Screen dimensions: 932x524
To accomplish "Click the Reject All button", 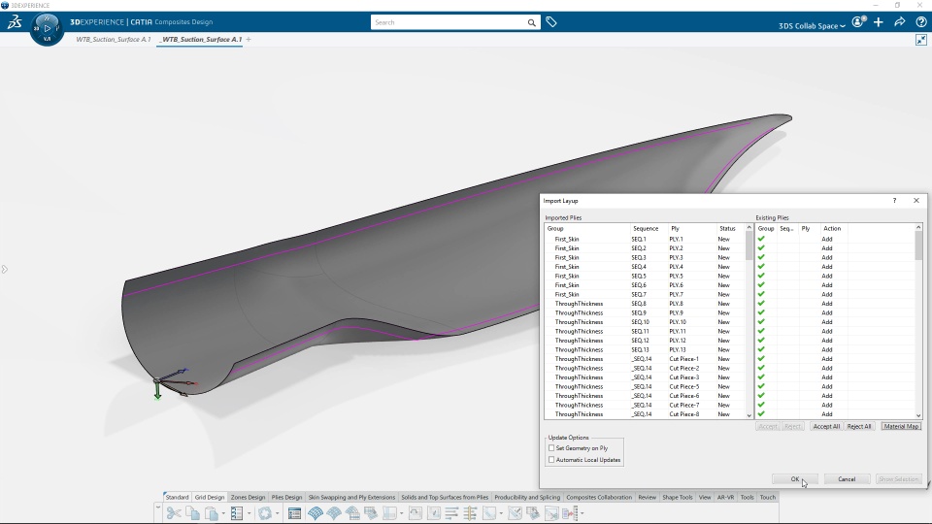I will coord(859,426).
